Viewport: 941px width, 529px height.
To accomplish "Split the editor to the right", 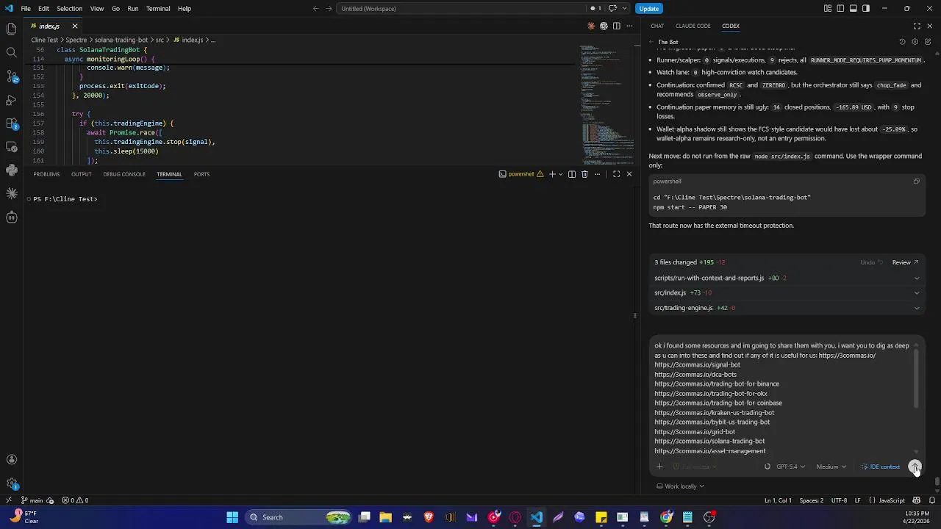I will pyautogui.click(x=616, y=26).
